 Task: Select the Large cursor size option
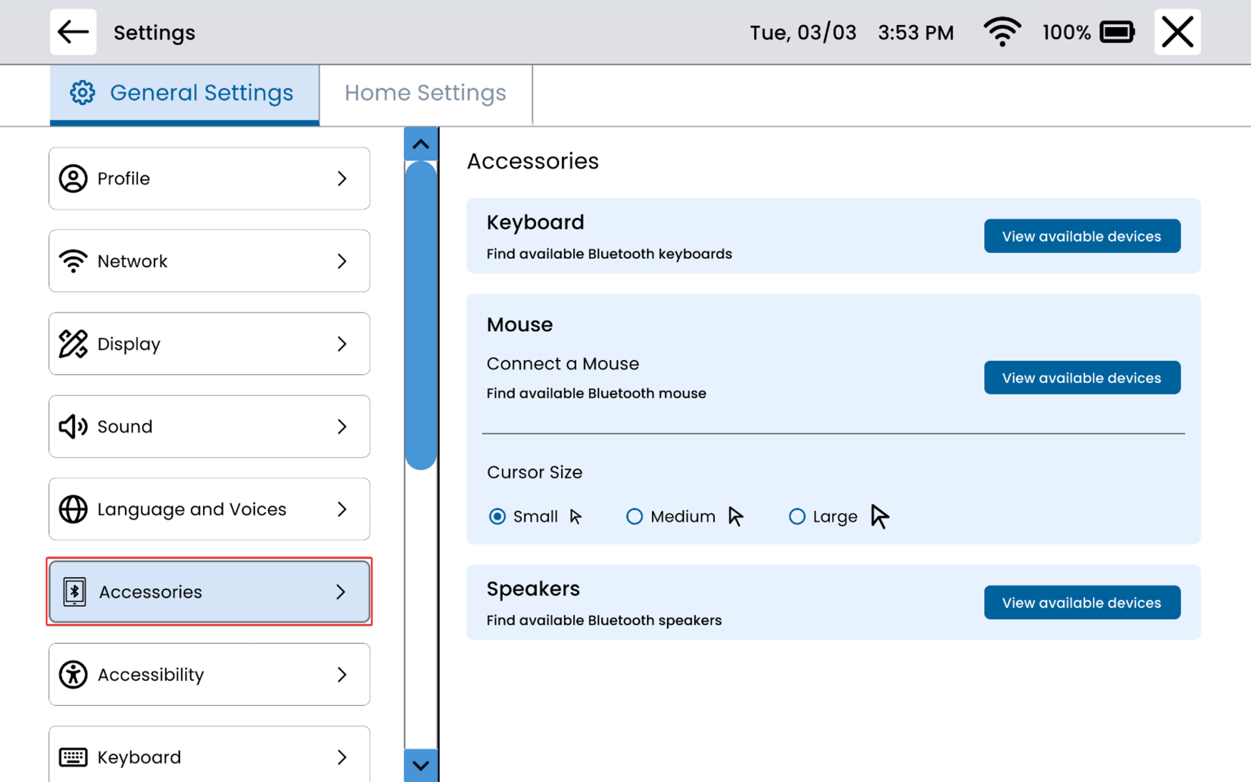pyautogui.click(x=797, y=516)
